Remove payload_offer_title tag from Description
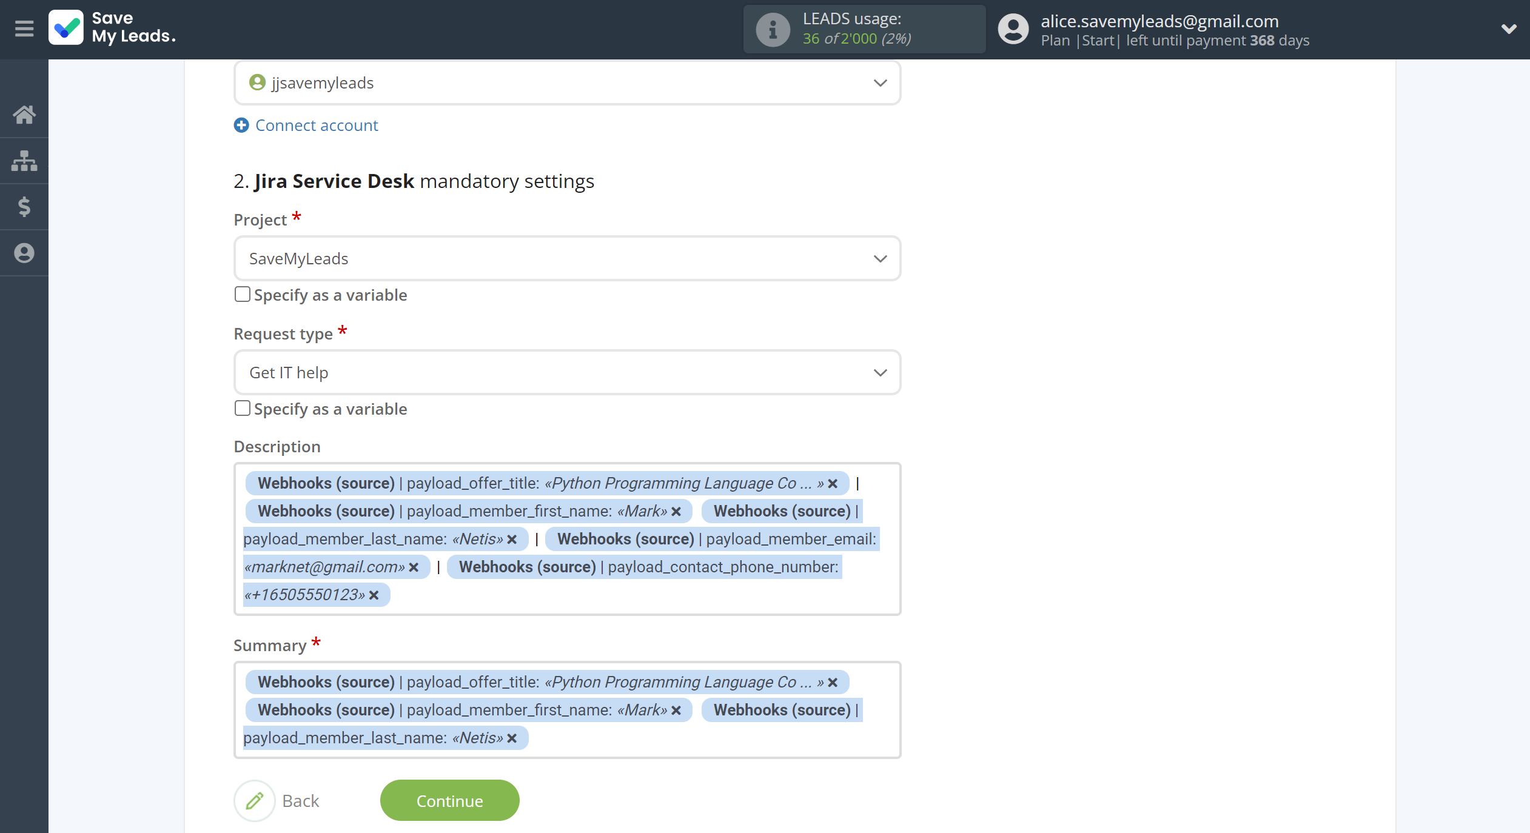 [x=833, y=484]
